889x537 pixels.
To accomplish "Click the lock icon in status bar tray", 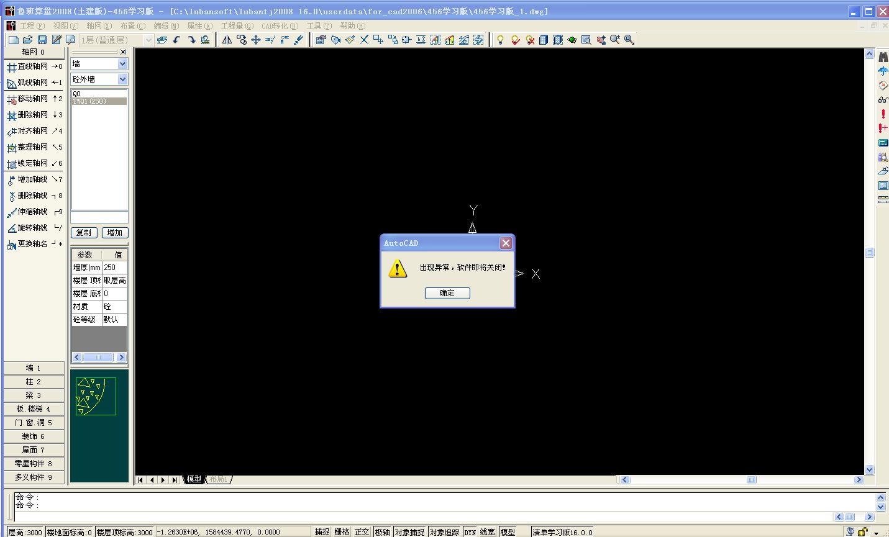I will (863, 532).
